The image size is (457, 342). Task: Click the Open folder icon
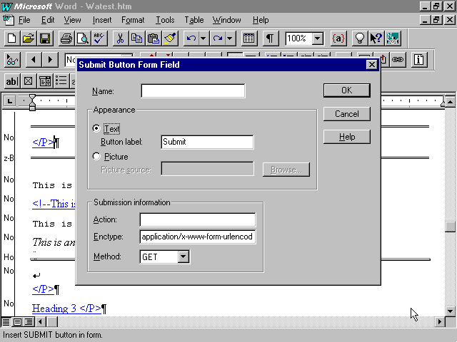click(29, 38)
